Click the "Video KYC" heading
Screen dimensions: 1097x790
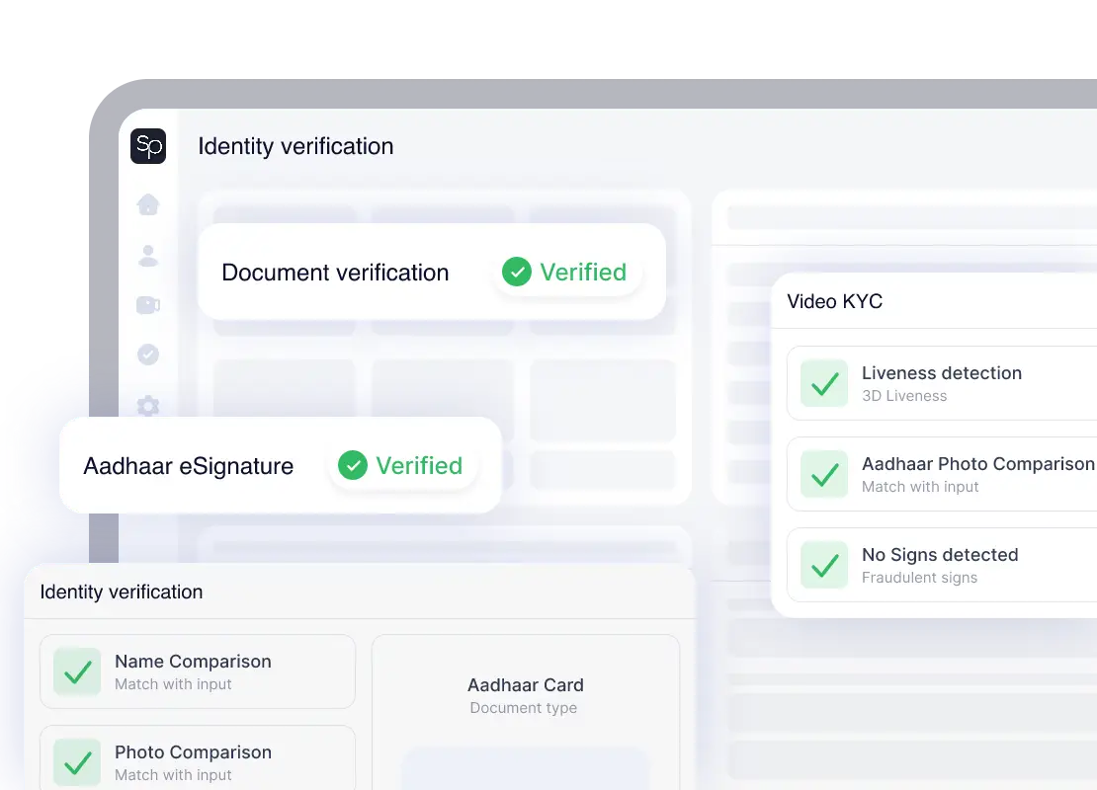835,301
